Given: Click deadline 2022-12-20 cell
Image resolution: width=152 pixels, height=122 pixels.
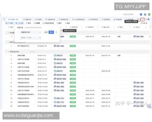Looking at the screenshot, I should tap(106, 46).
